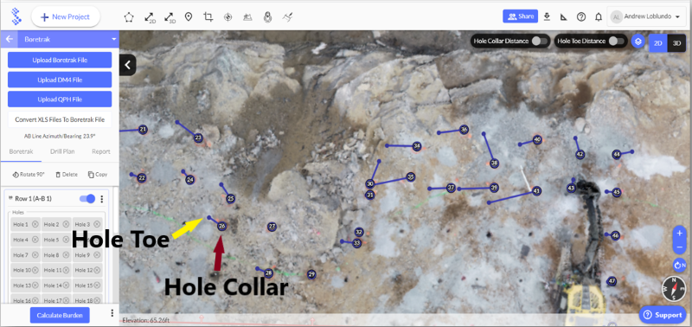
Task: Click the Calculate Burden button
Action: pyautogui.click(x=60, y=316)
